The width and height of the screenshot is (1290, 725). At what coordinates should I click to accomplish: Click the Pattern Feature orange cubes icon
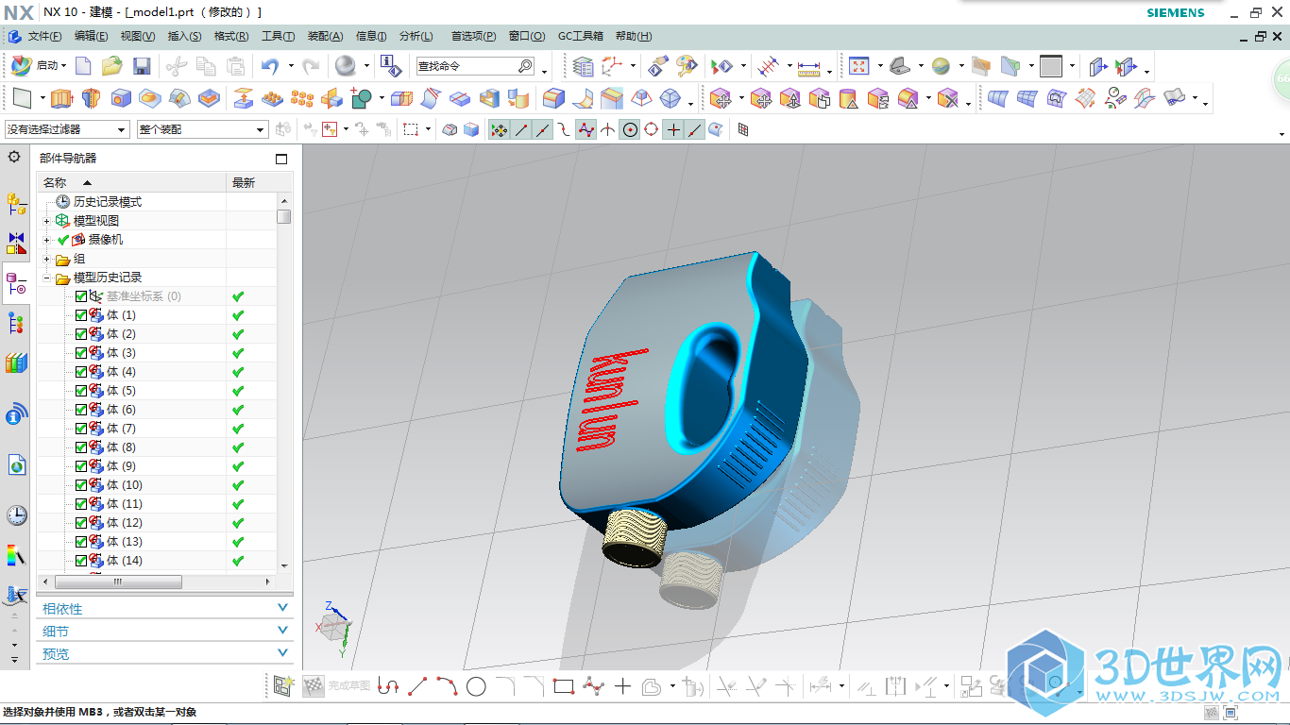(x=302, y=98)
